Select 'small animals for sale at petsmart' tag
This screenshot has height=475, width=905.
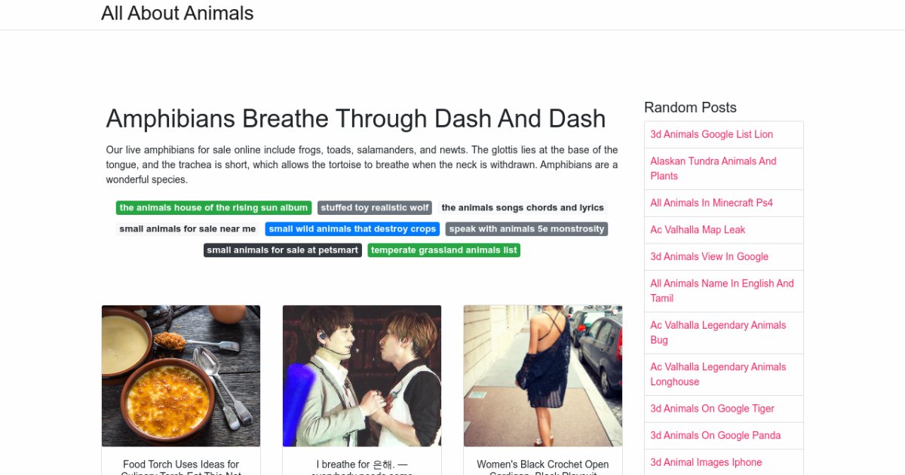pos(283,250)
